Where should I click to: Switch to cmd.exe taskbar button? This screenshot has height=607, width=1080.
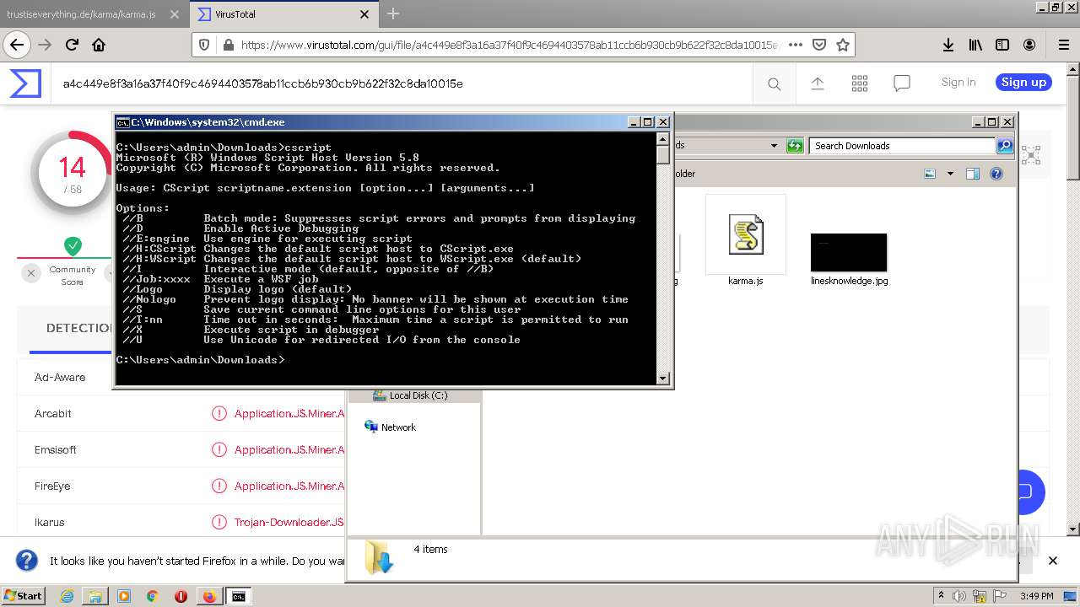coord(239,596)
